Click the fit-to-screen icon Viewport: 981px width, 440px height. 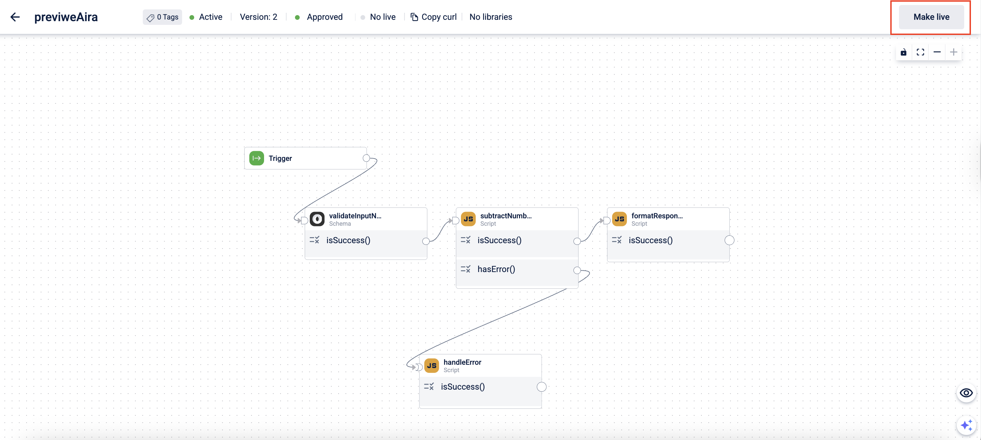tap(920, 52)
